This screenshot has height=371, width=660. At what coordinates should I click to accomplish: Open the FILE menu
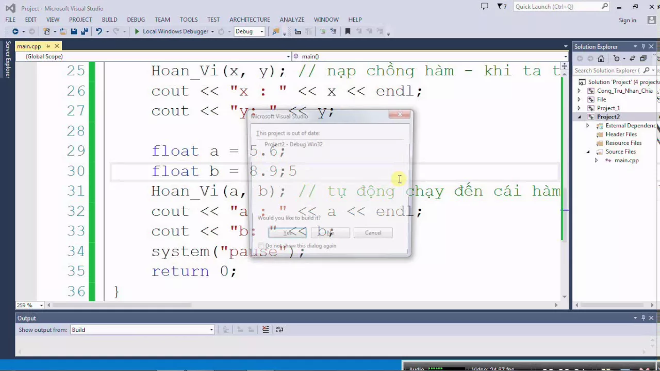click(x=10, y=20)
